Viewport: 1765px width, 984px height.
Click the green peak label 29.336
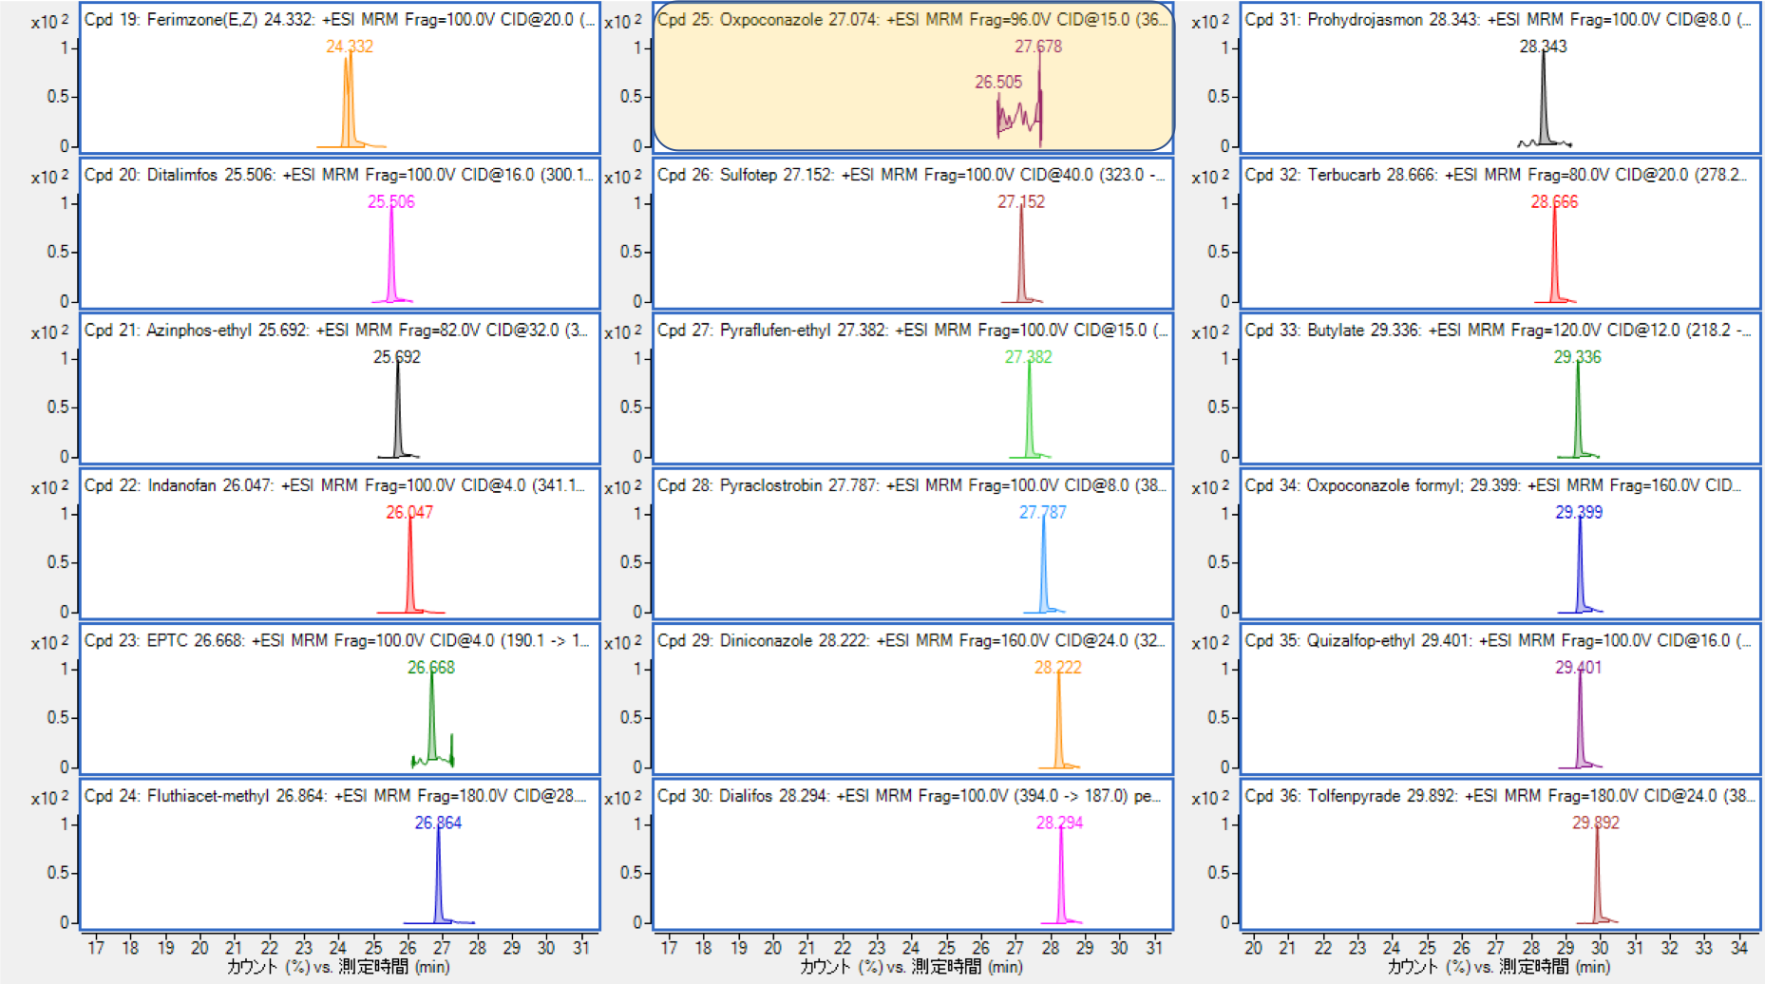point(1578,357)
